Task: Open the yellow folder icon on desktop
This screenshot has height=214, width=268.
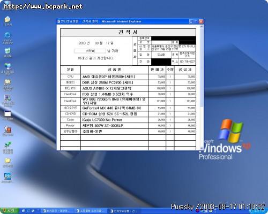Action: 8,162
